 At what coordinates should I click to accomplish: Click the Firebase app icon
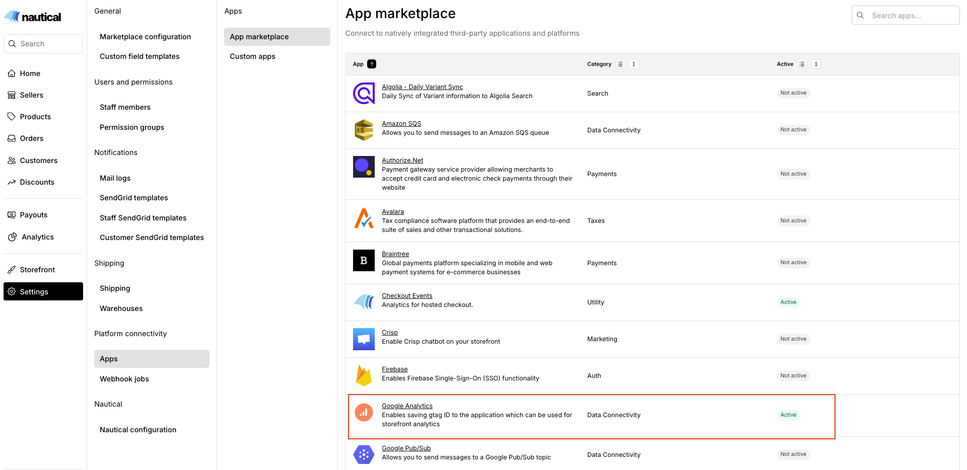tap(364, 376)
